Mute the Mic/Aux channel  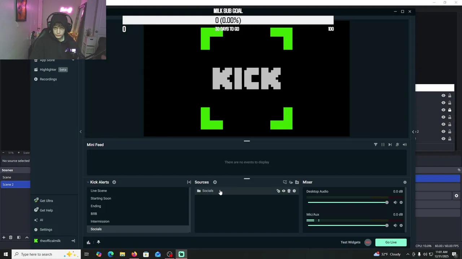395,226
